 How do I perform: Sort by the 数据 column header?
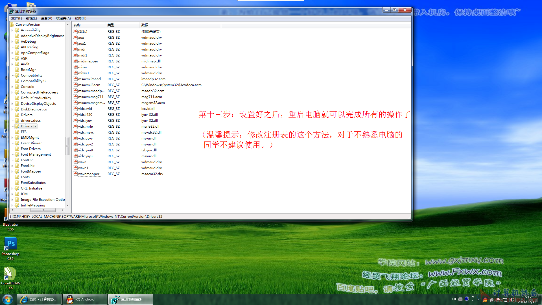pyautogui.click(x=180, y=25)
